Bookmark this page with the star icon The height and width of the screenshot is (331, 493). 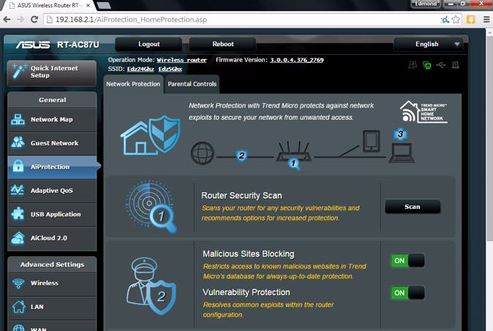click(456, 20)
